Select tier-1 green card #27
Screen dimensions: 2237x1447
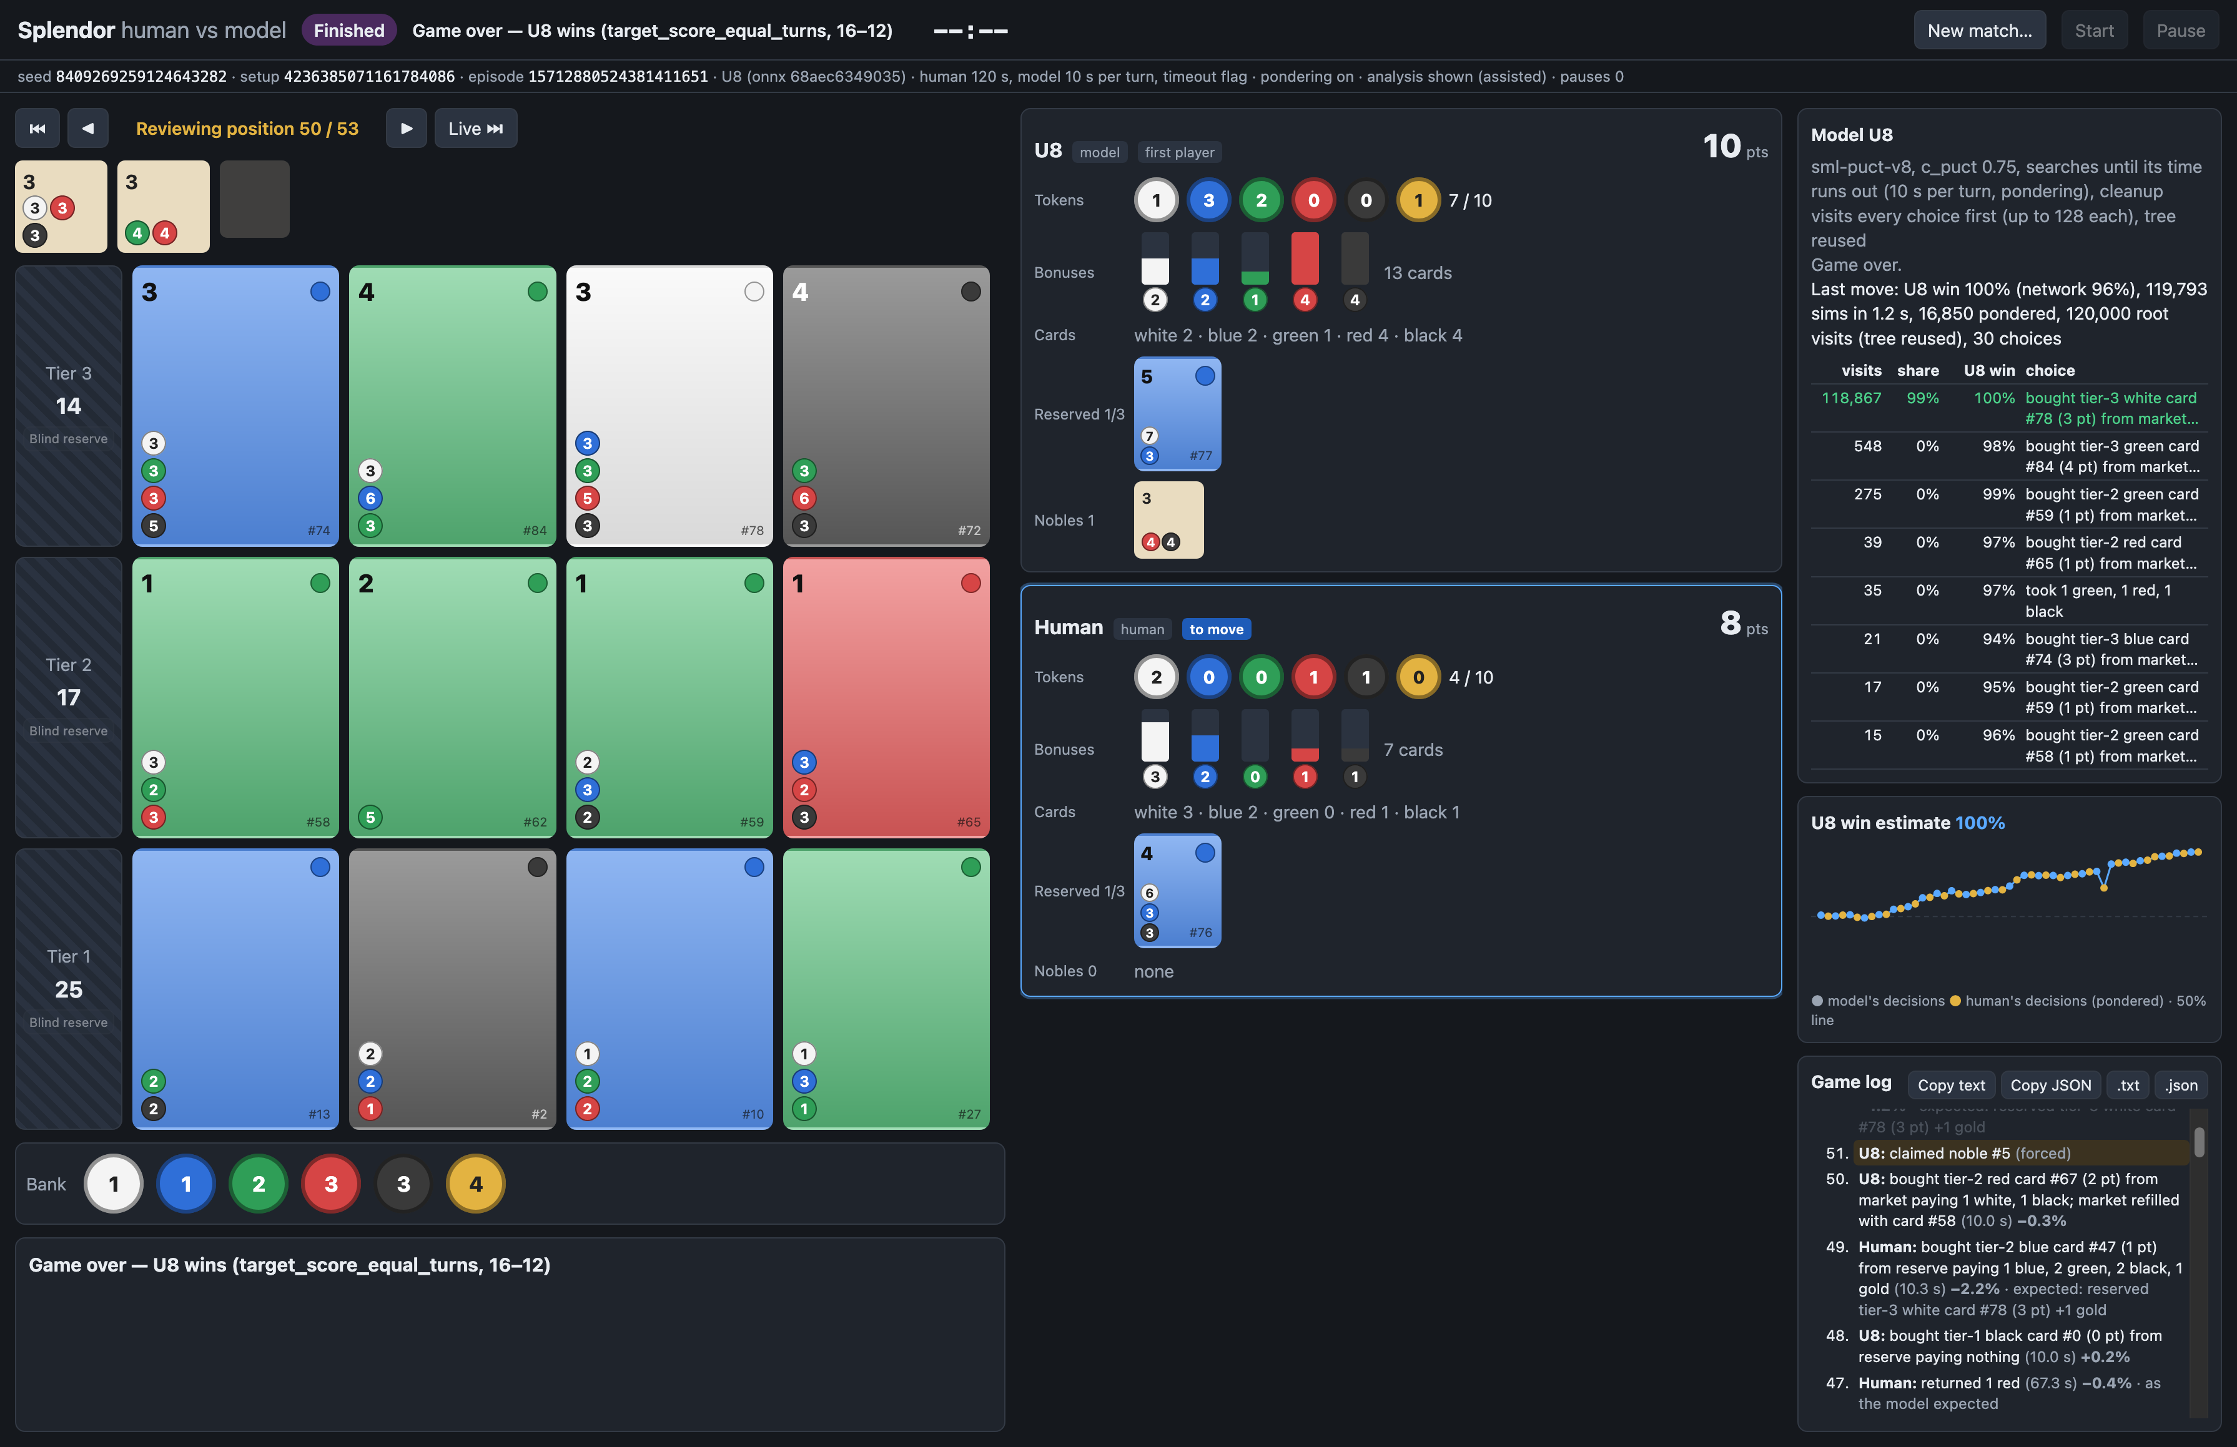pyautogui.click(x=886, y=989)
